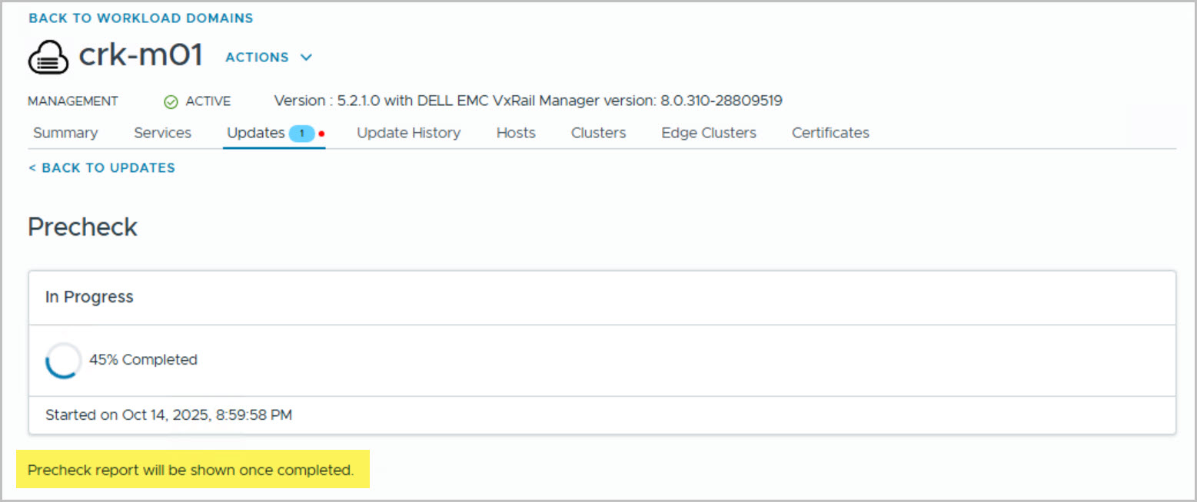1197x502 pixels.
Task: Click the workload domain cloud icon
Action: pyautogui.click(x=48, y=58)
